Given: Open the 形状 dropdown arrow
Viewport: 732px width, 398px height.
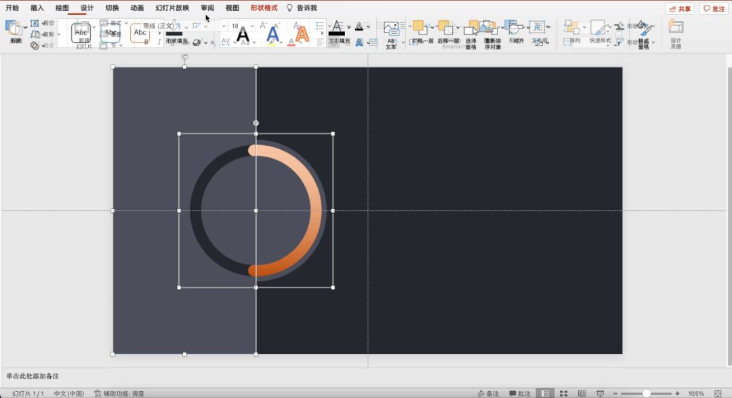Looking at the screenshot, I should [25, 28].
